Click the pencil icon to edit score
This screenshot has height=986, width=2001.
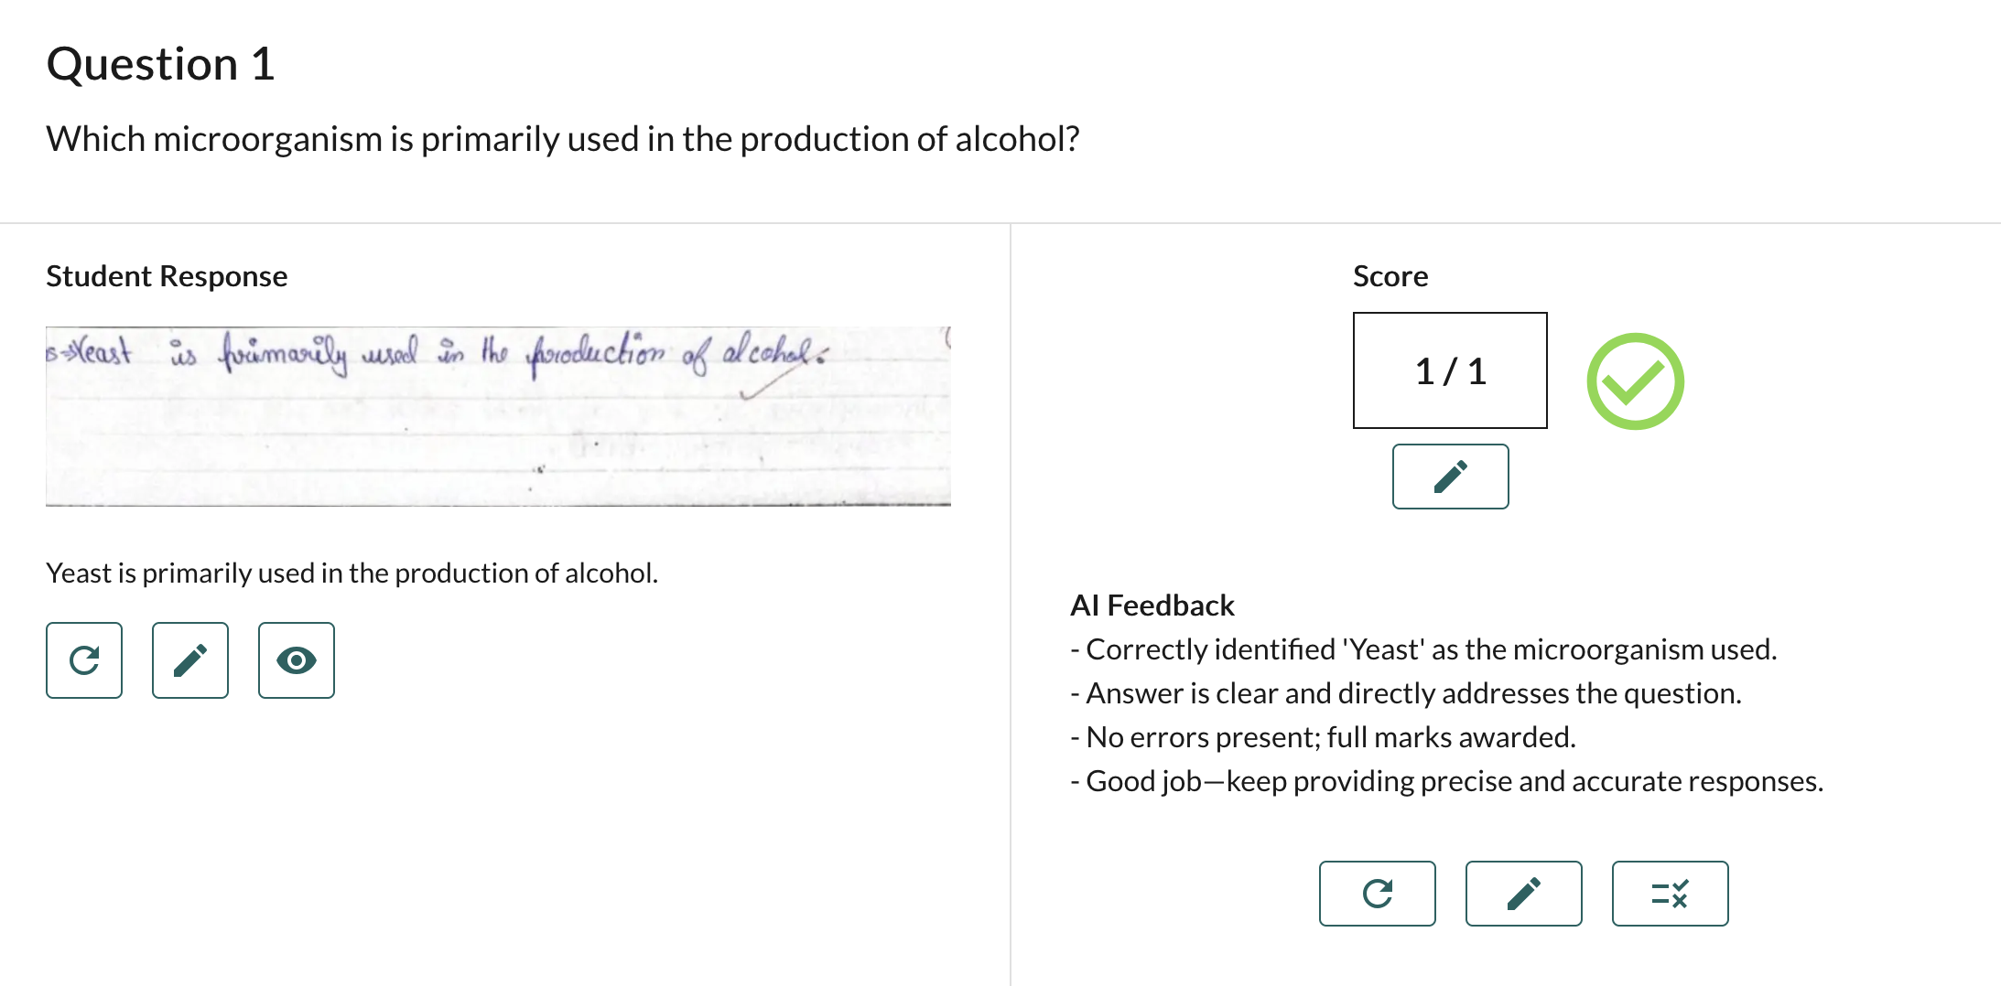click(x=1450, y=477)
